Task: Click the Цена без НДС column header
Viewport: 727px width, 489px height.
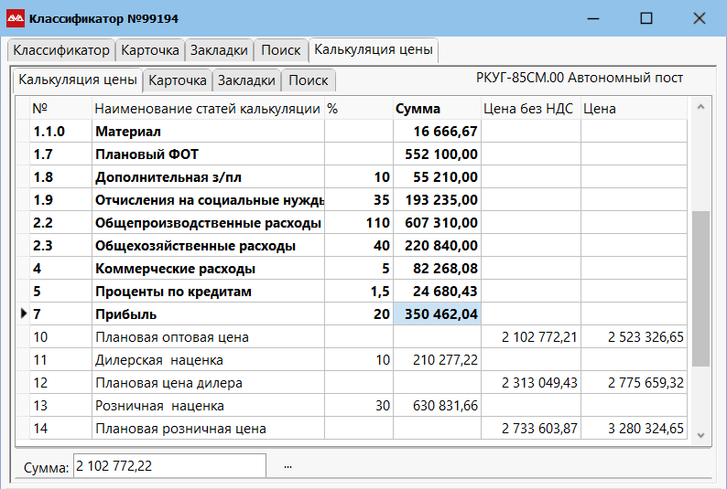Action: pyautogui.click(x=530, y=109)
